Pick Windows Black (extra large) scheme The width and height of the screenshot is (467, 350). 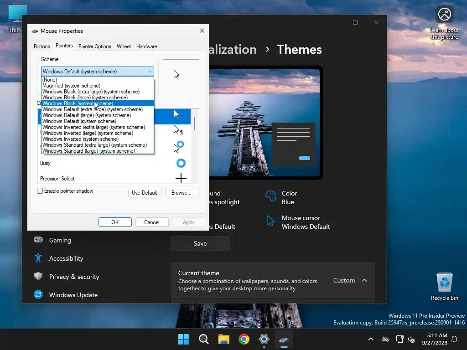click(98, 91)
